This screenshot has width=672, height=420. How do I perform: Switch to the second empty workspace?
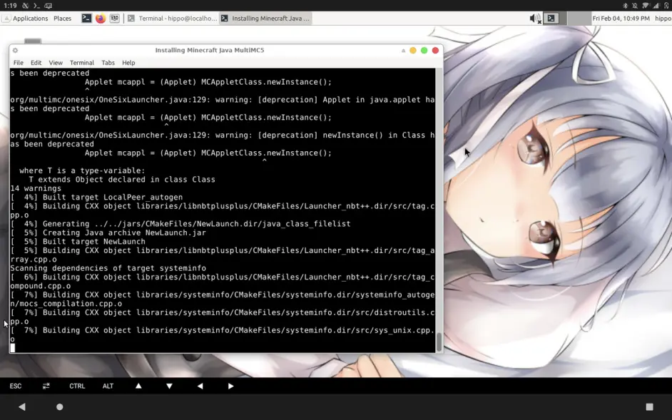point(579,19)
